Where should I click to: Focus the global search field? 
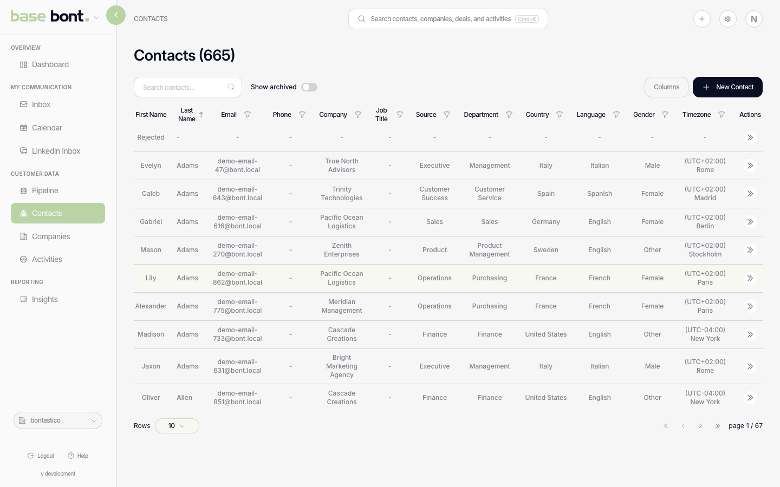click(x=448, y=19)
